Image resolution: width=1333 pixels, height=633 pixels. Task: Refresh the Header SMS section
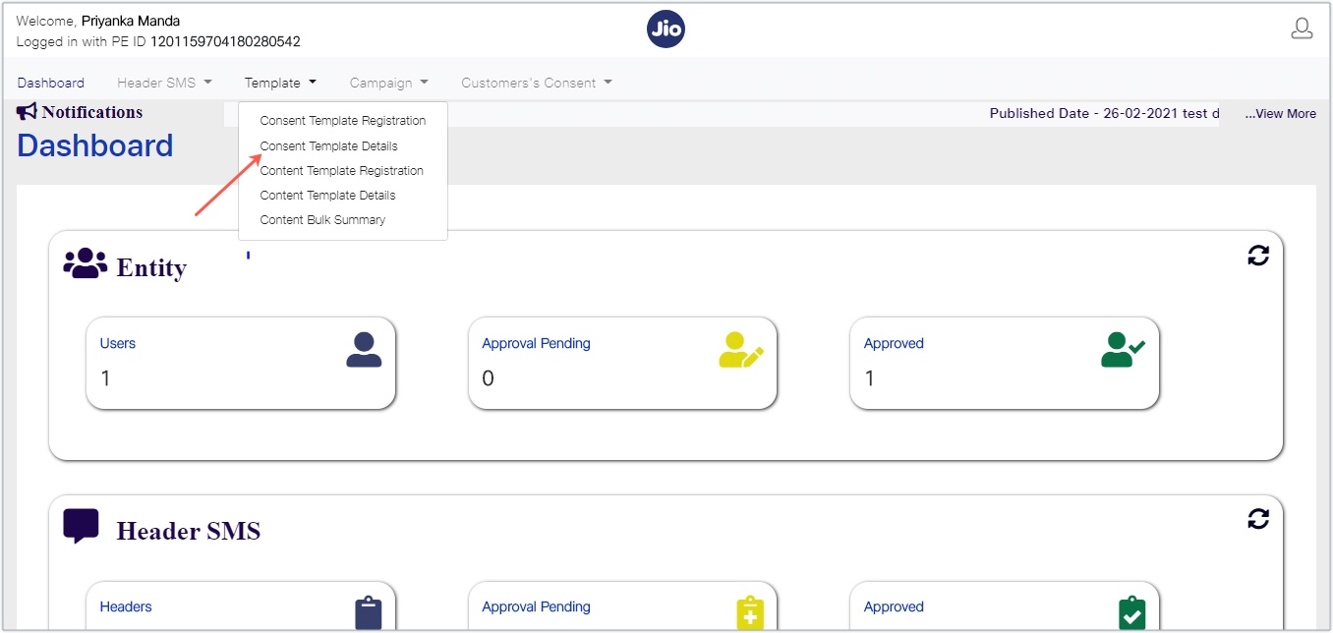(1258, 518)
